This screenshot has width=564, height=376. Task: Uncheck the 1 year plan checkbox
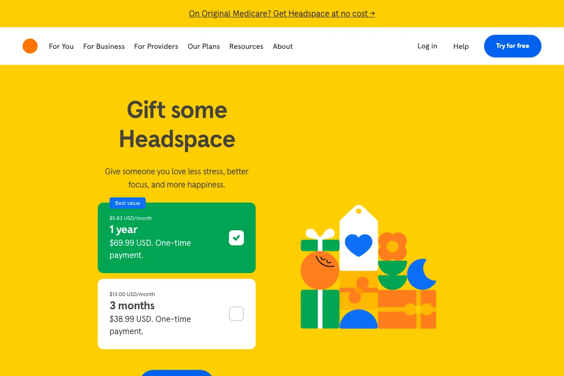(x=236, y=238)
